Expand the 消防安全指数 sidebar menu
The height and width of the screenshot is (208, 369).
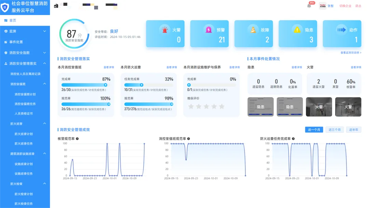click(x=25, y=53)
